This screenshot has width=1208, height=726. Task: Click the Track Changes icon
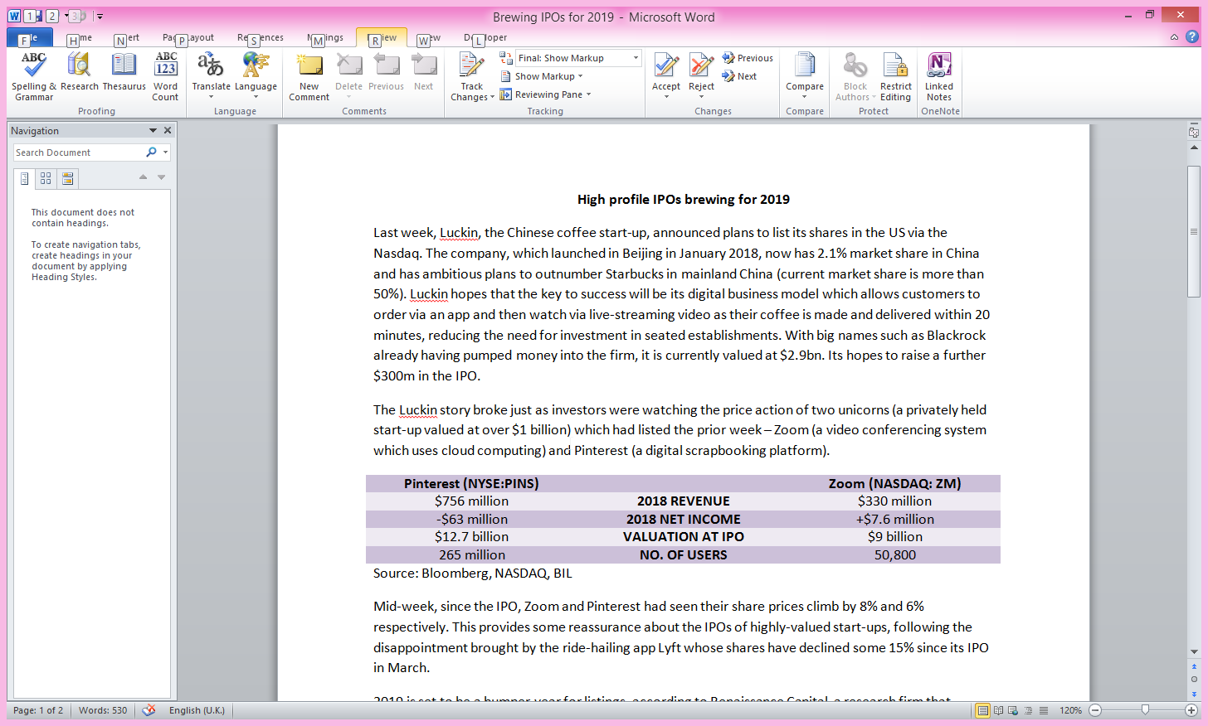coord(472,65)
